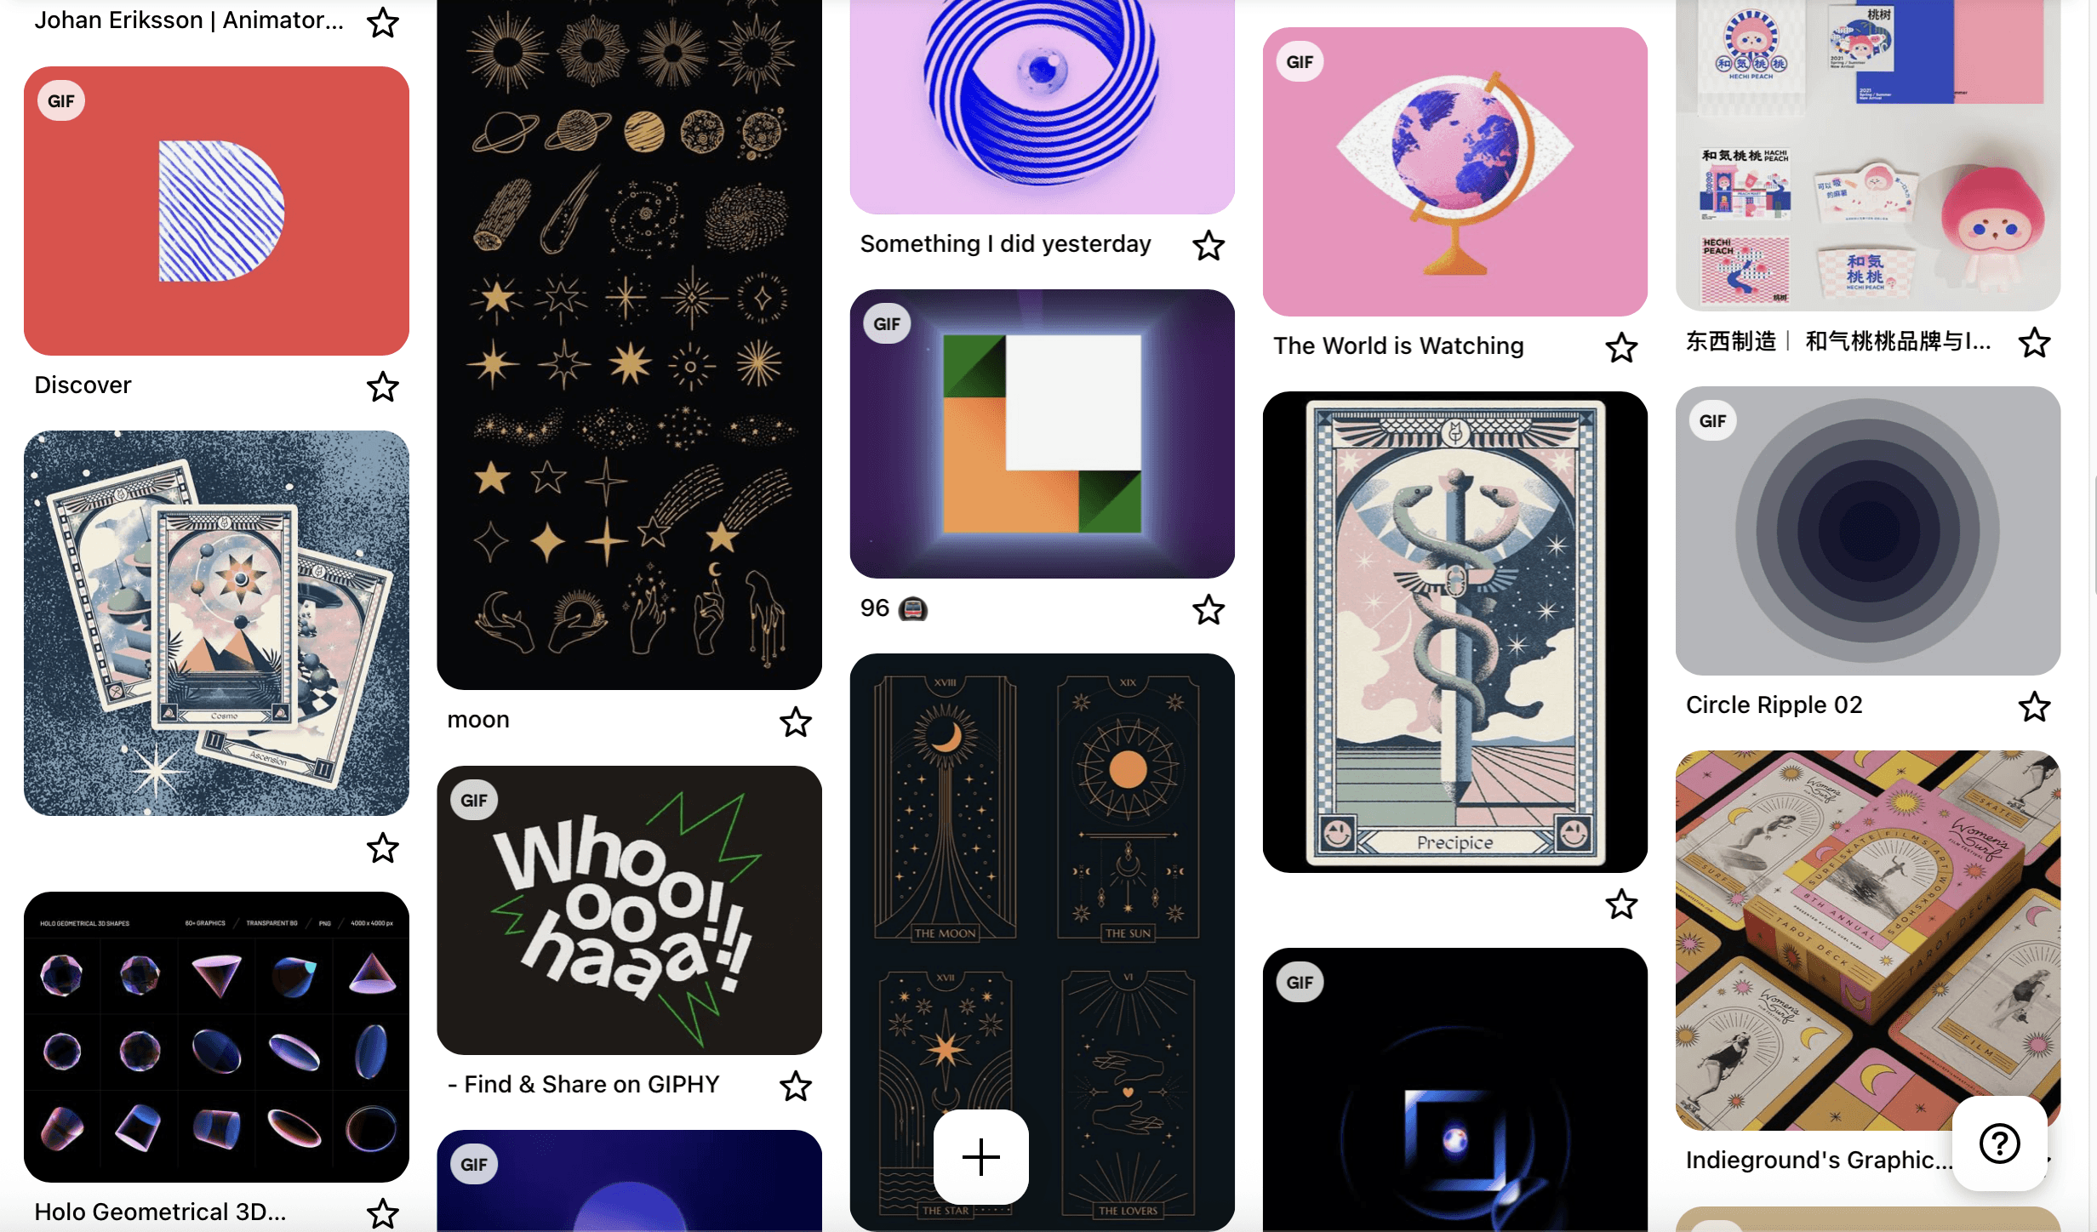The width and height of the screenshot is (2097, 1232).
Task: Star the Discover pin
Action: pyautogui.click(x=382, y=387)
